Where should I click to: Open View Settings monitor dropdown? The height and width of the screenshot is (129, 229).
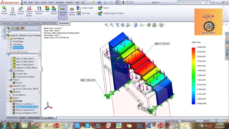pyautogui.click(x=162, y=25)
